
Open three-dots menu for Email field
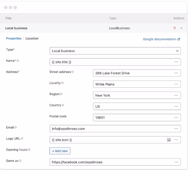click(x=176, y=129)
